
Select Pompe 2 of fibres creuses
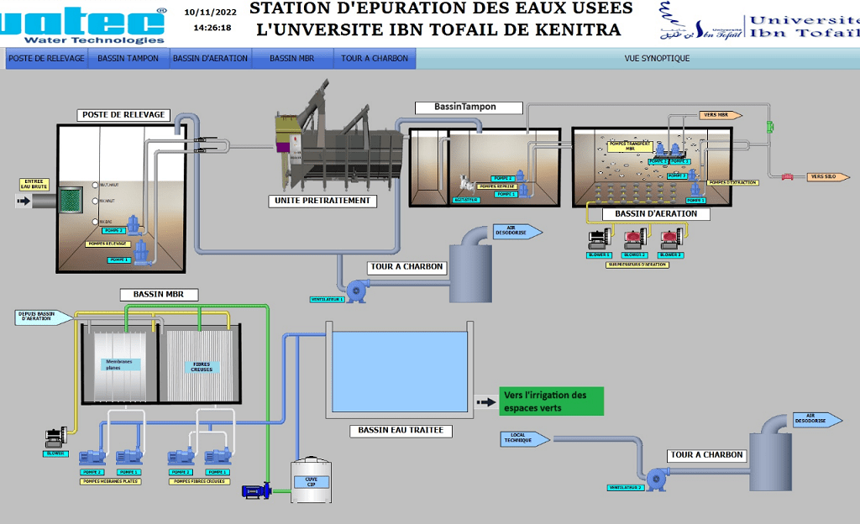click(181, 457)
